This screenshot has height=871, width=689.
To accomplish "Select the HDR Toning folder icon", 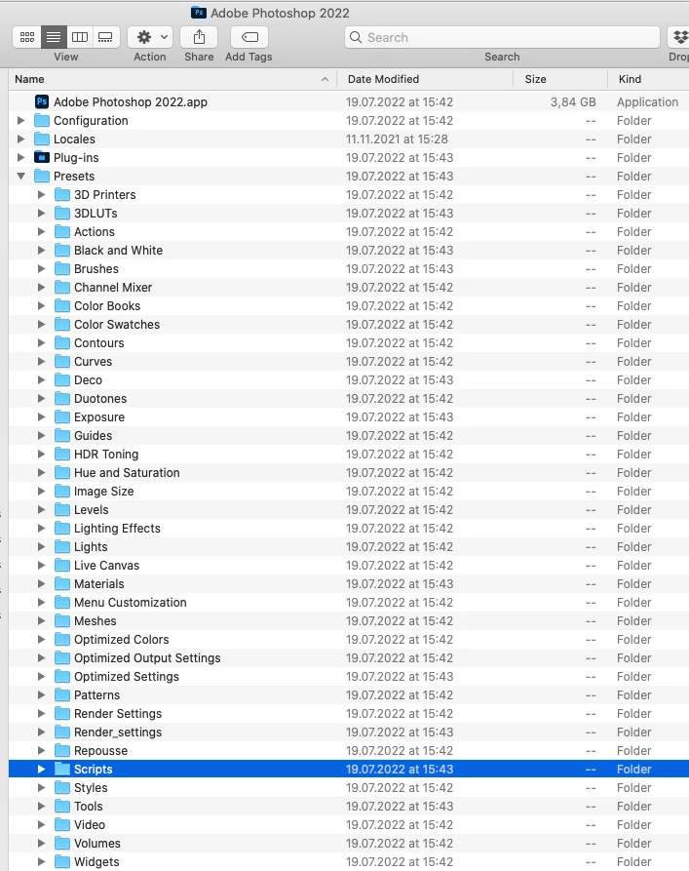I will [x=62, y=455].
